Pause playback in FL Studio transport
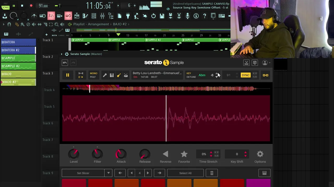Viewport: 334px width, 187px height. tap(14, 6)
